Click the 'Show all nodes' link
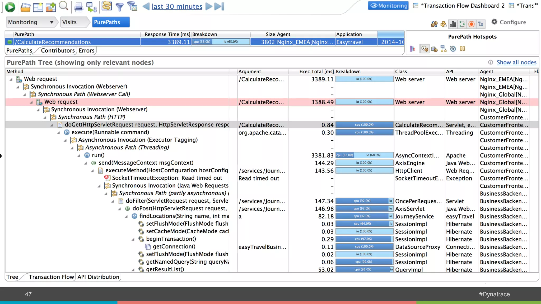 [x=516, y=62]
